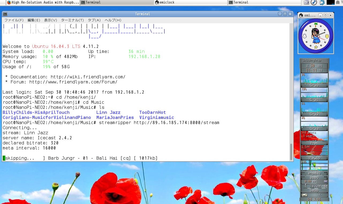Click the music note player icon in panel

click(x=314, y=2)
